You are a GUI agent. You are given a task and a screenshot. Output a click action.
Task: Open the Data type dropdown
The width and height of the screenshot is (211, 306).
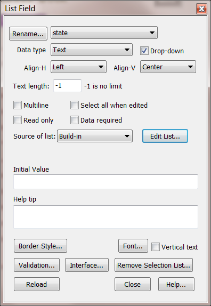(x=92, y=50)
